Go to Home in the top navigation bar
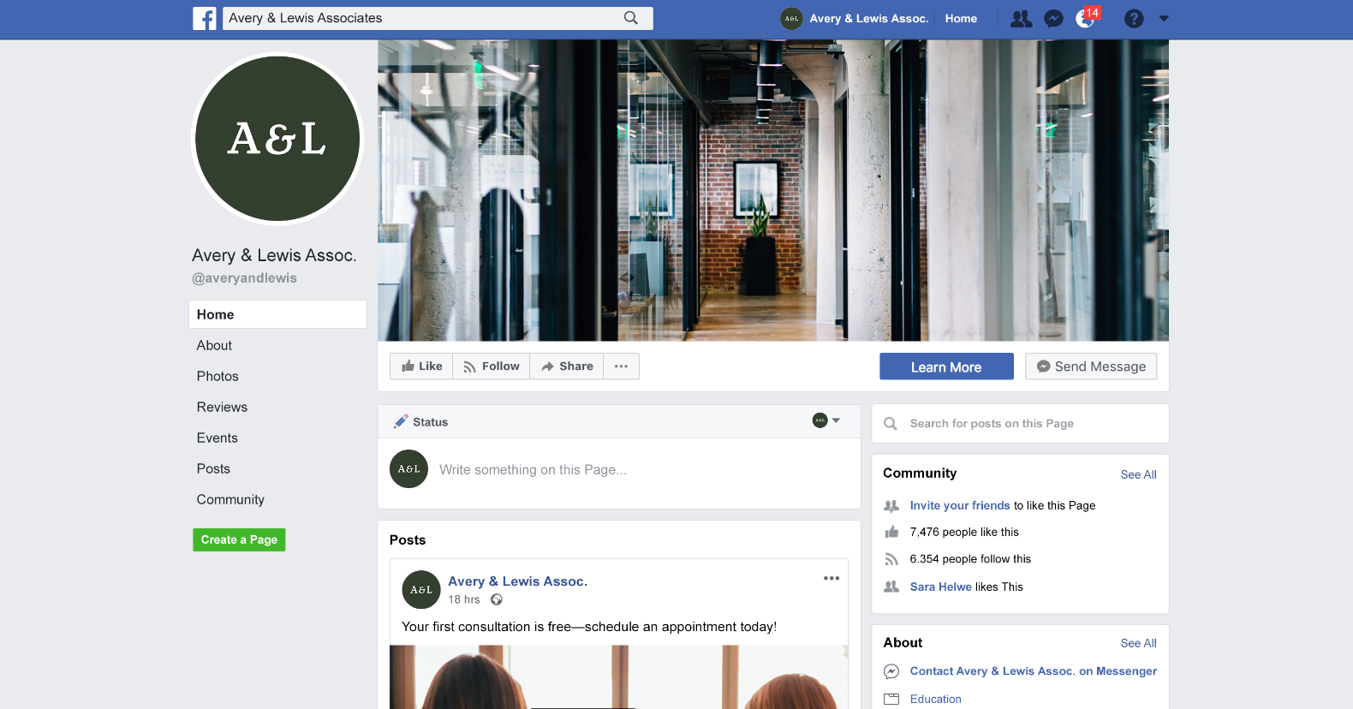This screenshot has height=709, width=1353. point(961,18)
